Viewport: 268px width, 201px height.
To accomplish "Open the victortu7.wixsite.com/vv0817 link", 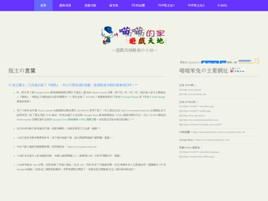I will pyautogui.click(x=202, y=125).
